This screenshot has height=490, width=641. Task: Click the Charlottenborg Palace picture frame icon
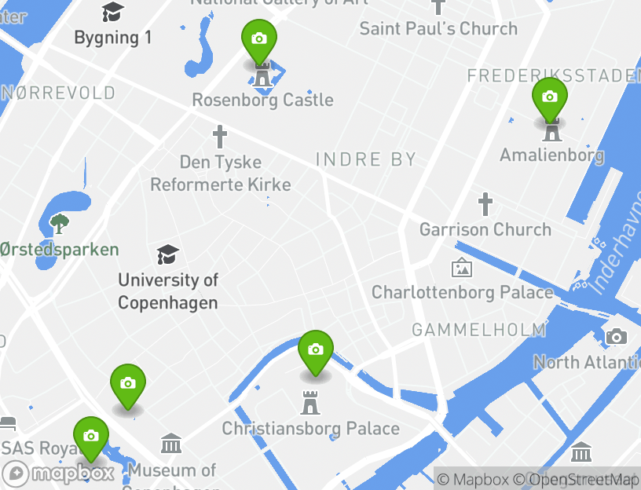(x=462, y=268)
